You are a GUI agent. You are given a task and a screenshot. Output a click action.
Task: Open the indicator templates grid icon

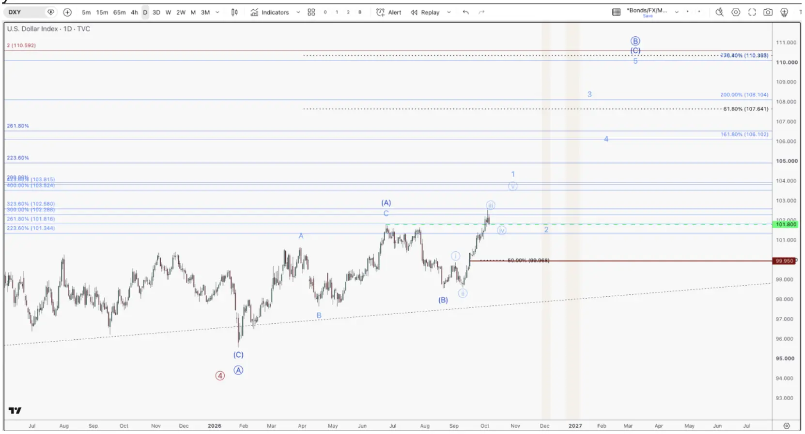[311, 12]
